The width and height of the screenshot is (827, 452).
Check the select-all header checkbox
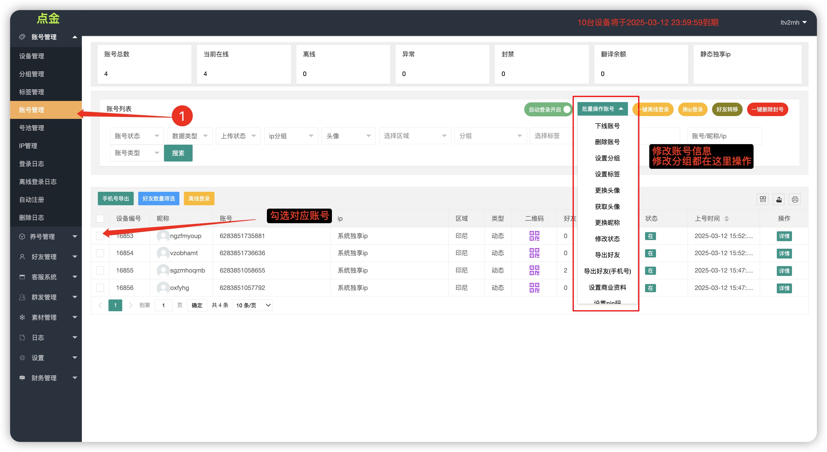click(x=100, y=219)
